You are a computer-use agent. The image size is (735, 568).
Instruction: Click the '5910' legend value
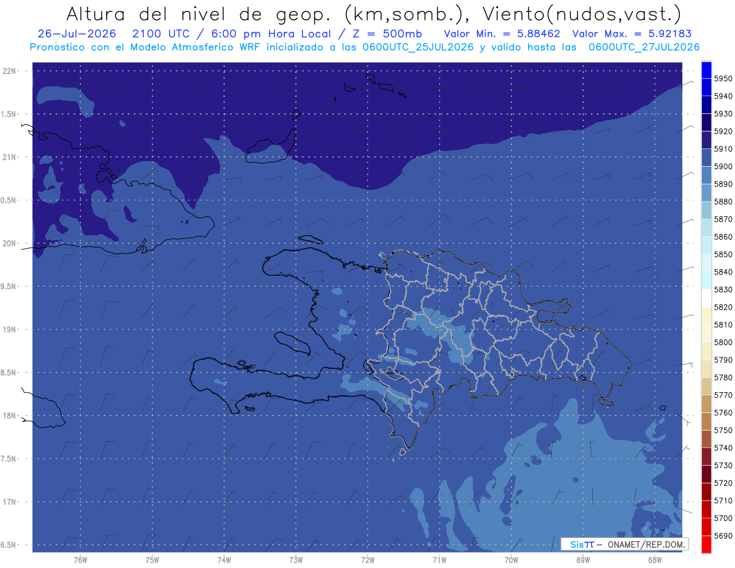(723, 149)
